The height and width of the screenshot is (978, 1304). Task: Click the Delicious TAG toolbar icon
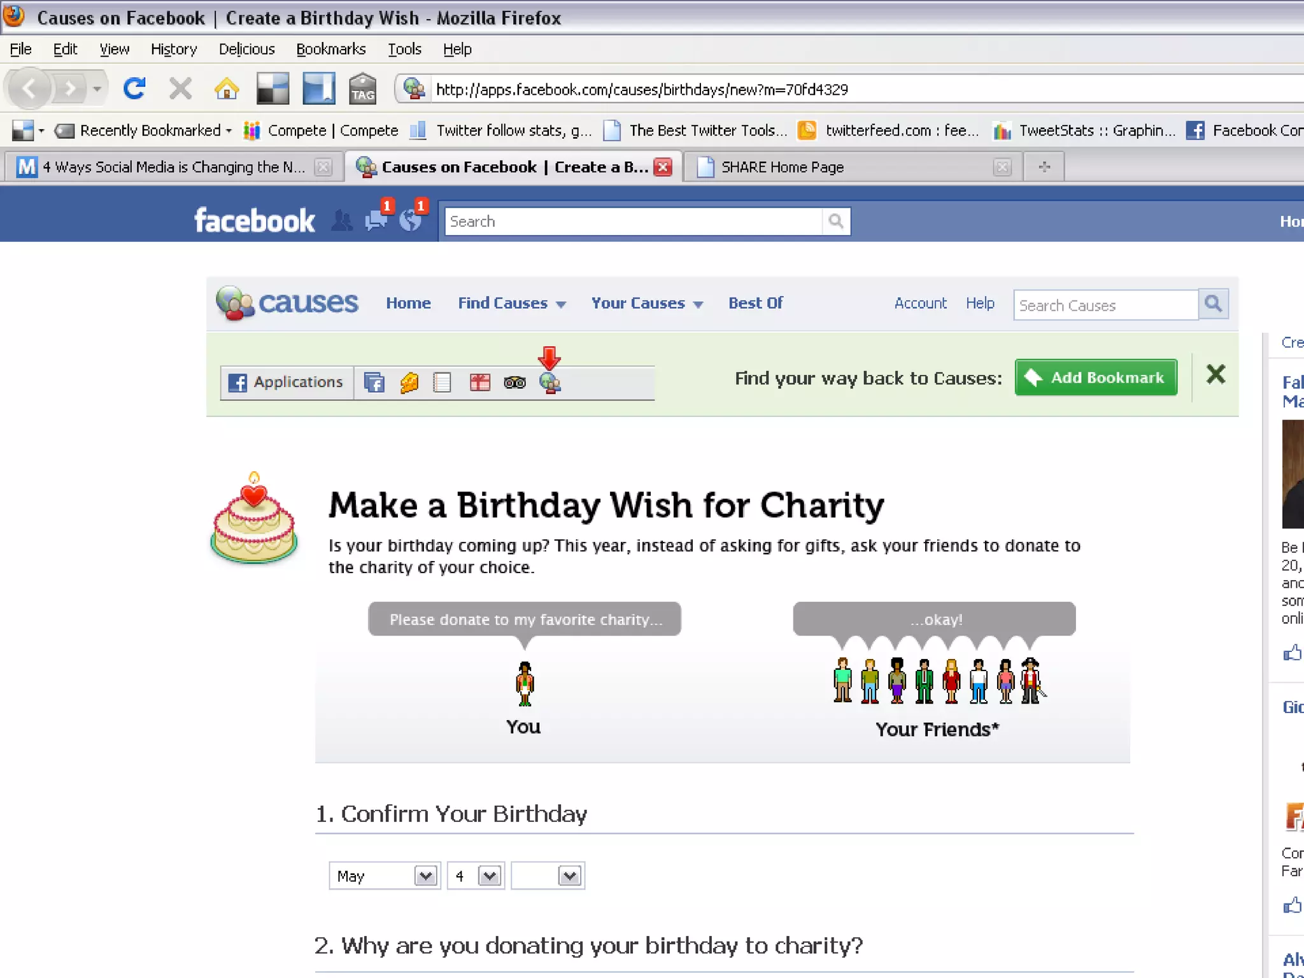[x=362, y=89]
